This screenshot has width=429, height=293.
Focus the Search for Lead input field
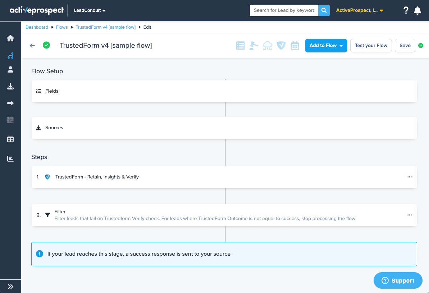tap(284, 10)
